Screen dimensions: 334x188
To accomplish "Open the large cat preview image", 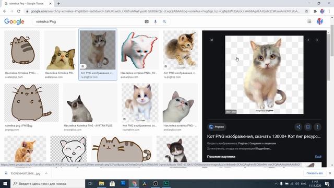I will pos(264,75).
